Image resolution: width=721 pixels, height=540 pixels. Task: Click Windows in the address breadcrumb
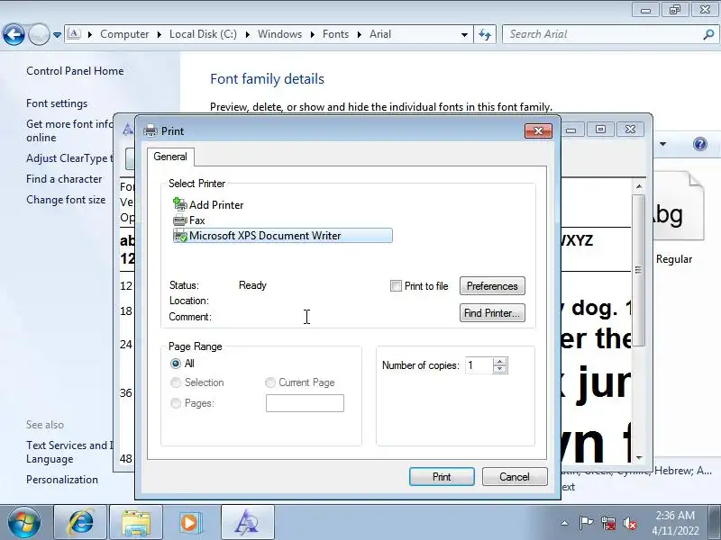tap(279, 34)
